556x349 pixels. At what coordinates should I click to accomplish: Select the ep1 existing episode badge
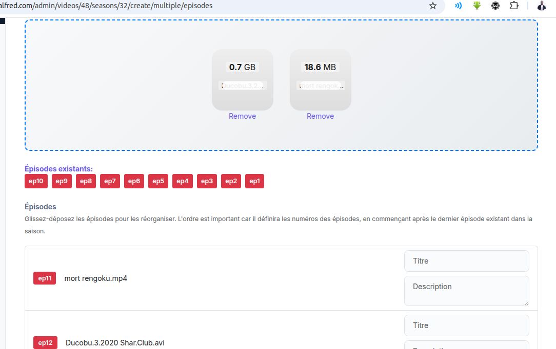[254, 181]
